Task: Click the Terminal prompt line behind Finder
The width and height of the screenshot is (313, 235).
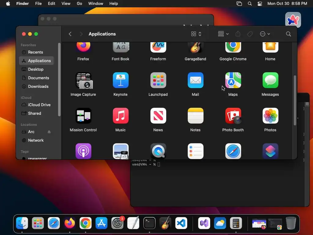Action: coord(146,164)
